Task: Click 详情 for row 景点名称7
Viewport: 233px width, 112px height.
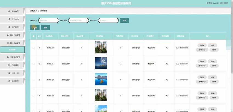Action: 202,61
